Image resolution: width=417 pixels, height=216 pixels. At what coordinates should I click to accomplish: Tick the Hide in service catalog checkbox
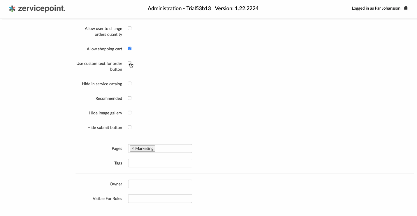point(130,84)
